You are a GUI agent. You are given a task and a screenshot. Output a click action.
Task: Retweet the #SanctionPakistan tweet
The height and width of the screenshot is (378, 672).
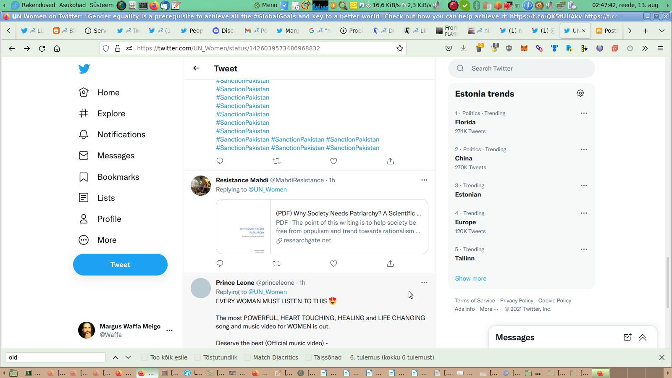point(276,161)
